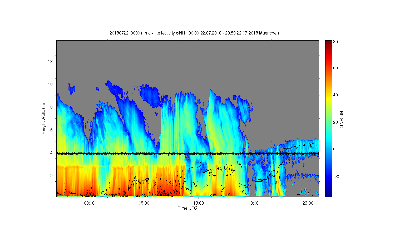Click the colorbar value 80

pyautogui.click(x=335, y=42)
